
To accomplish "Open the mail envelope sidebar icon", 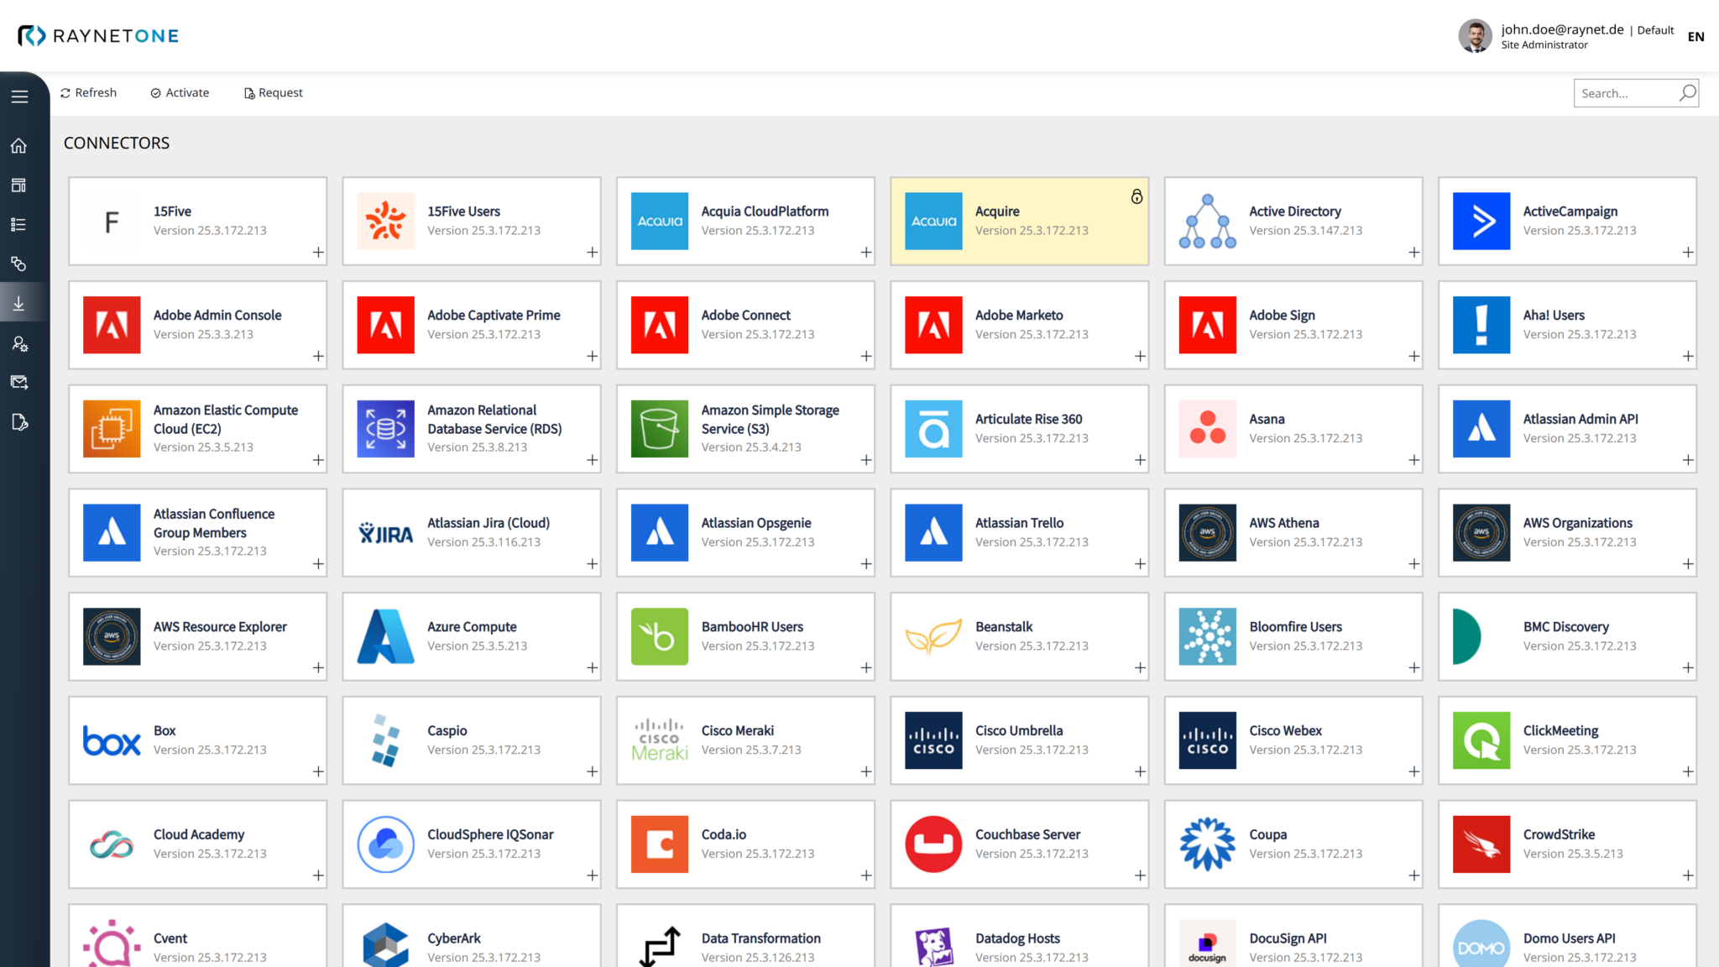I will [19, 383].
